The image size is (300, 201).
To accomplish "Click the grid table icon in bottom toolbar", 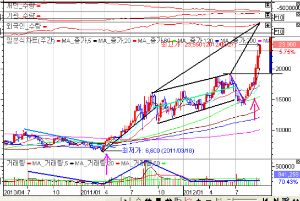I will (178, 200).
